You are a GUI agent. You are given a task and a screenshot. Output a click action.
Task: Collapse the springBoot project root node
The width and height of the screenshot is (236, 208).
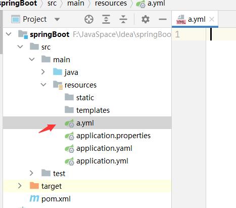click(x=9, y=34)
